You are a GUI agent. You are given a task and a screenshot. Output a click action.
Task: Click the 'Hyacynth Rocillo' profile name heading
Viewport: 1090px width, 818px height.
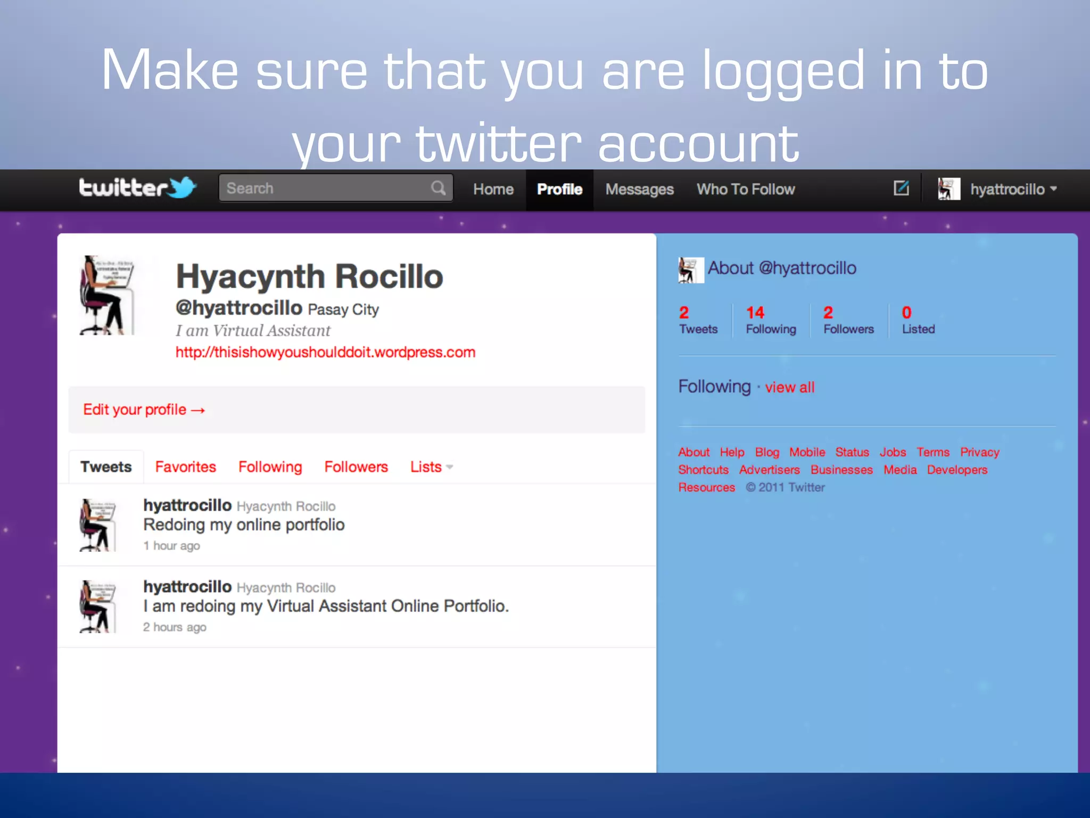point(309,277)
